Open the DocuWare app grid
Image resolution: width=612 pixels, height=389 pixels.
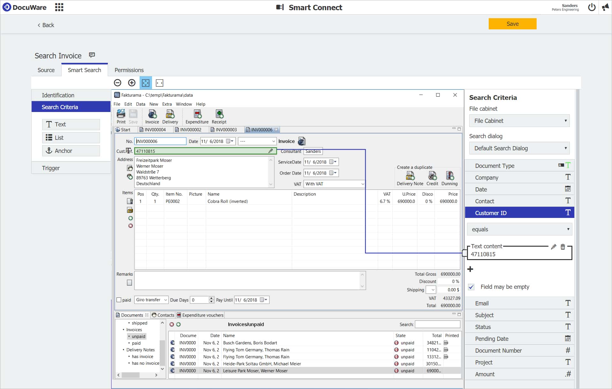point(59,7)
